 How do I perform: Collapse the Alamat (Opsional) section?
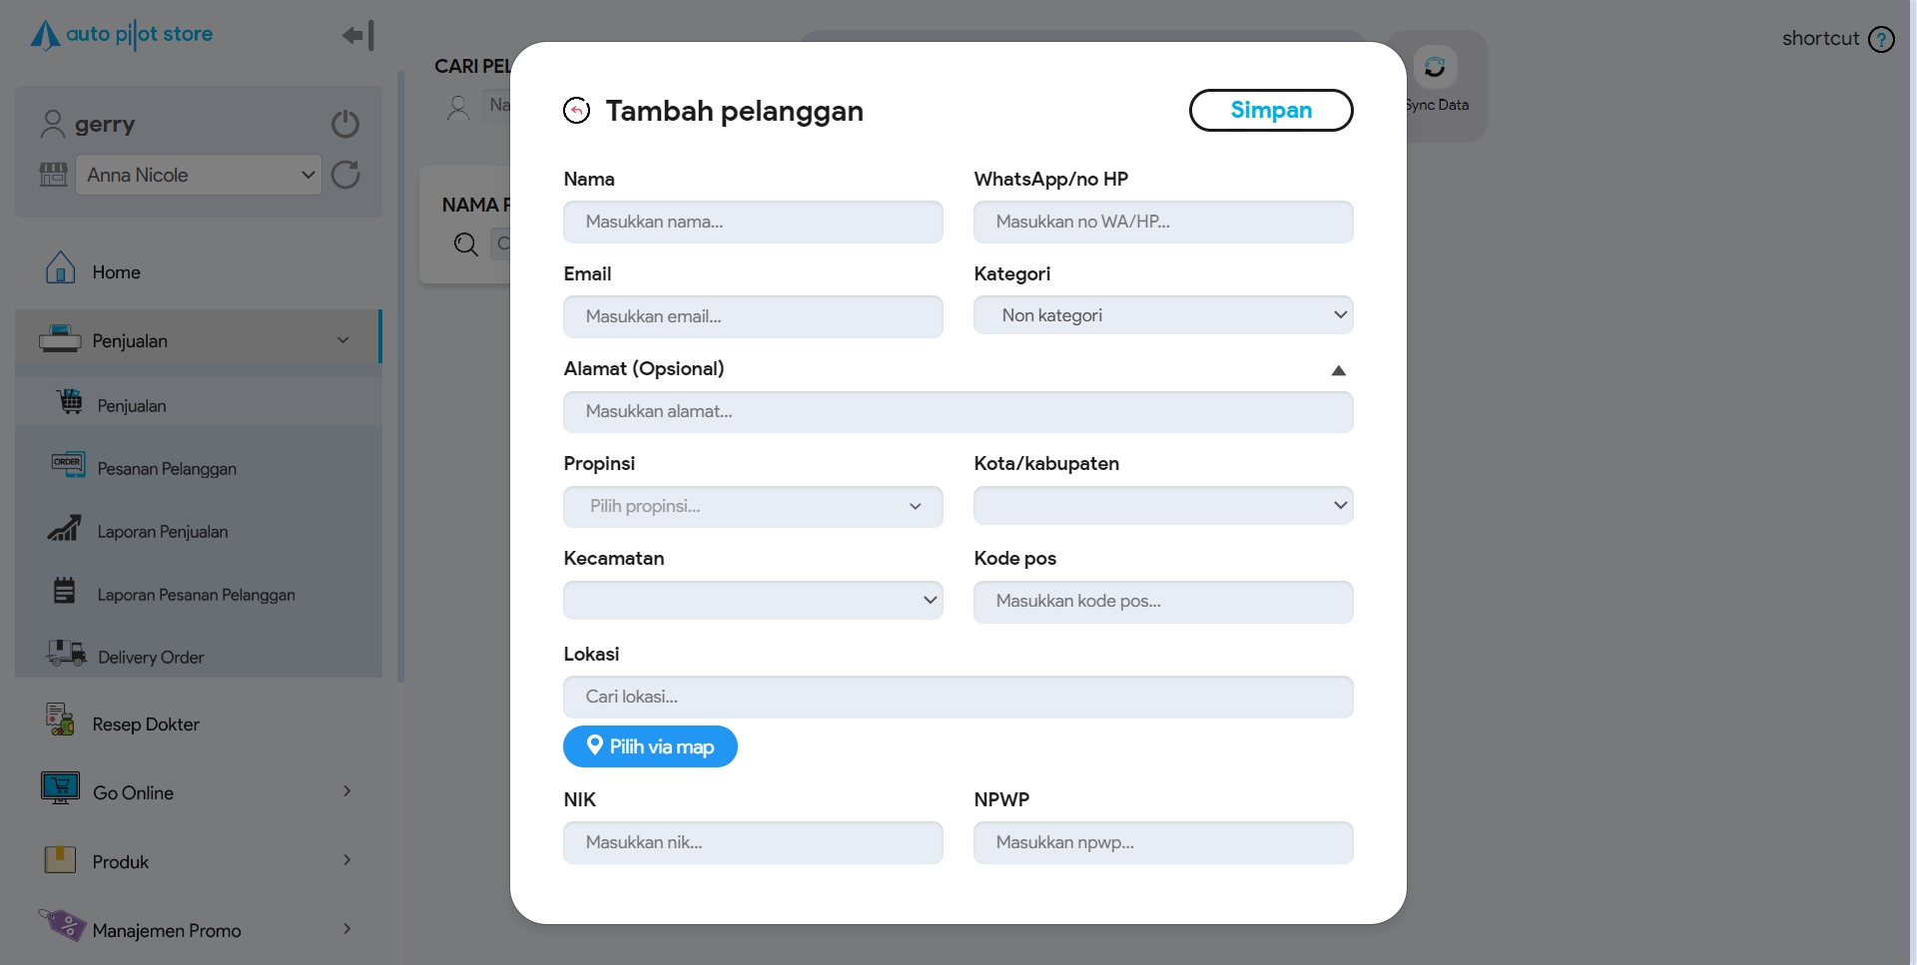tap(1339, 370)
